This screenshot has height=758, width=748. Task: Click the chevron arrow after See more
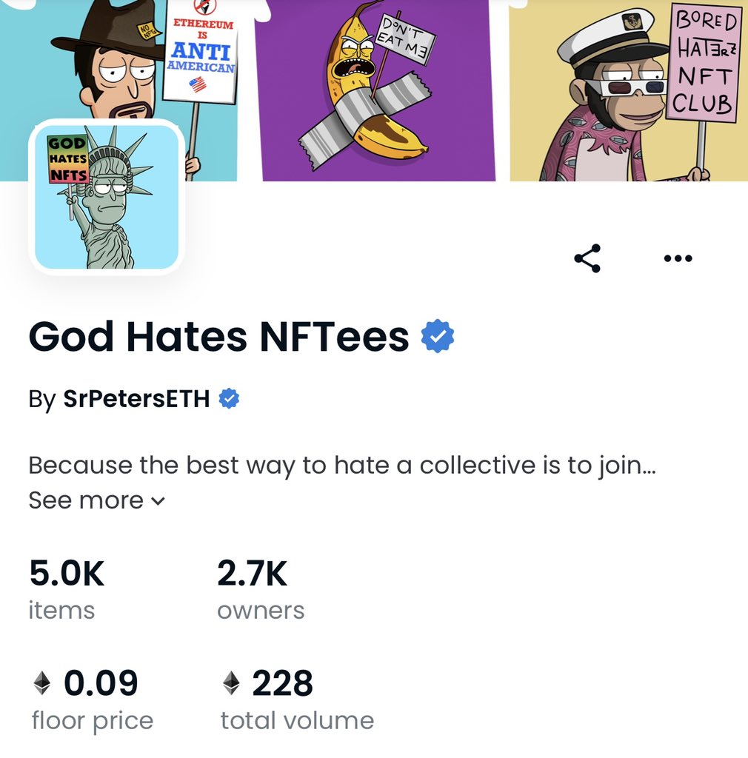(x=158, y=501)
